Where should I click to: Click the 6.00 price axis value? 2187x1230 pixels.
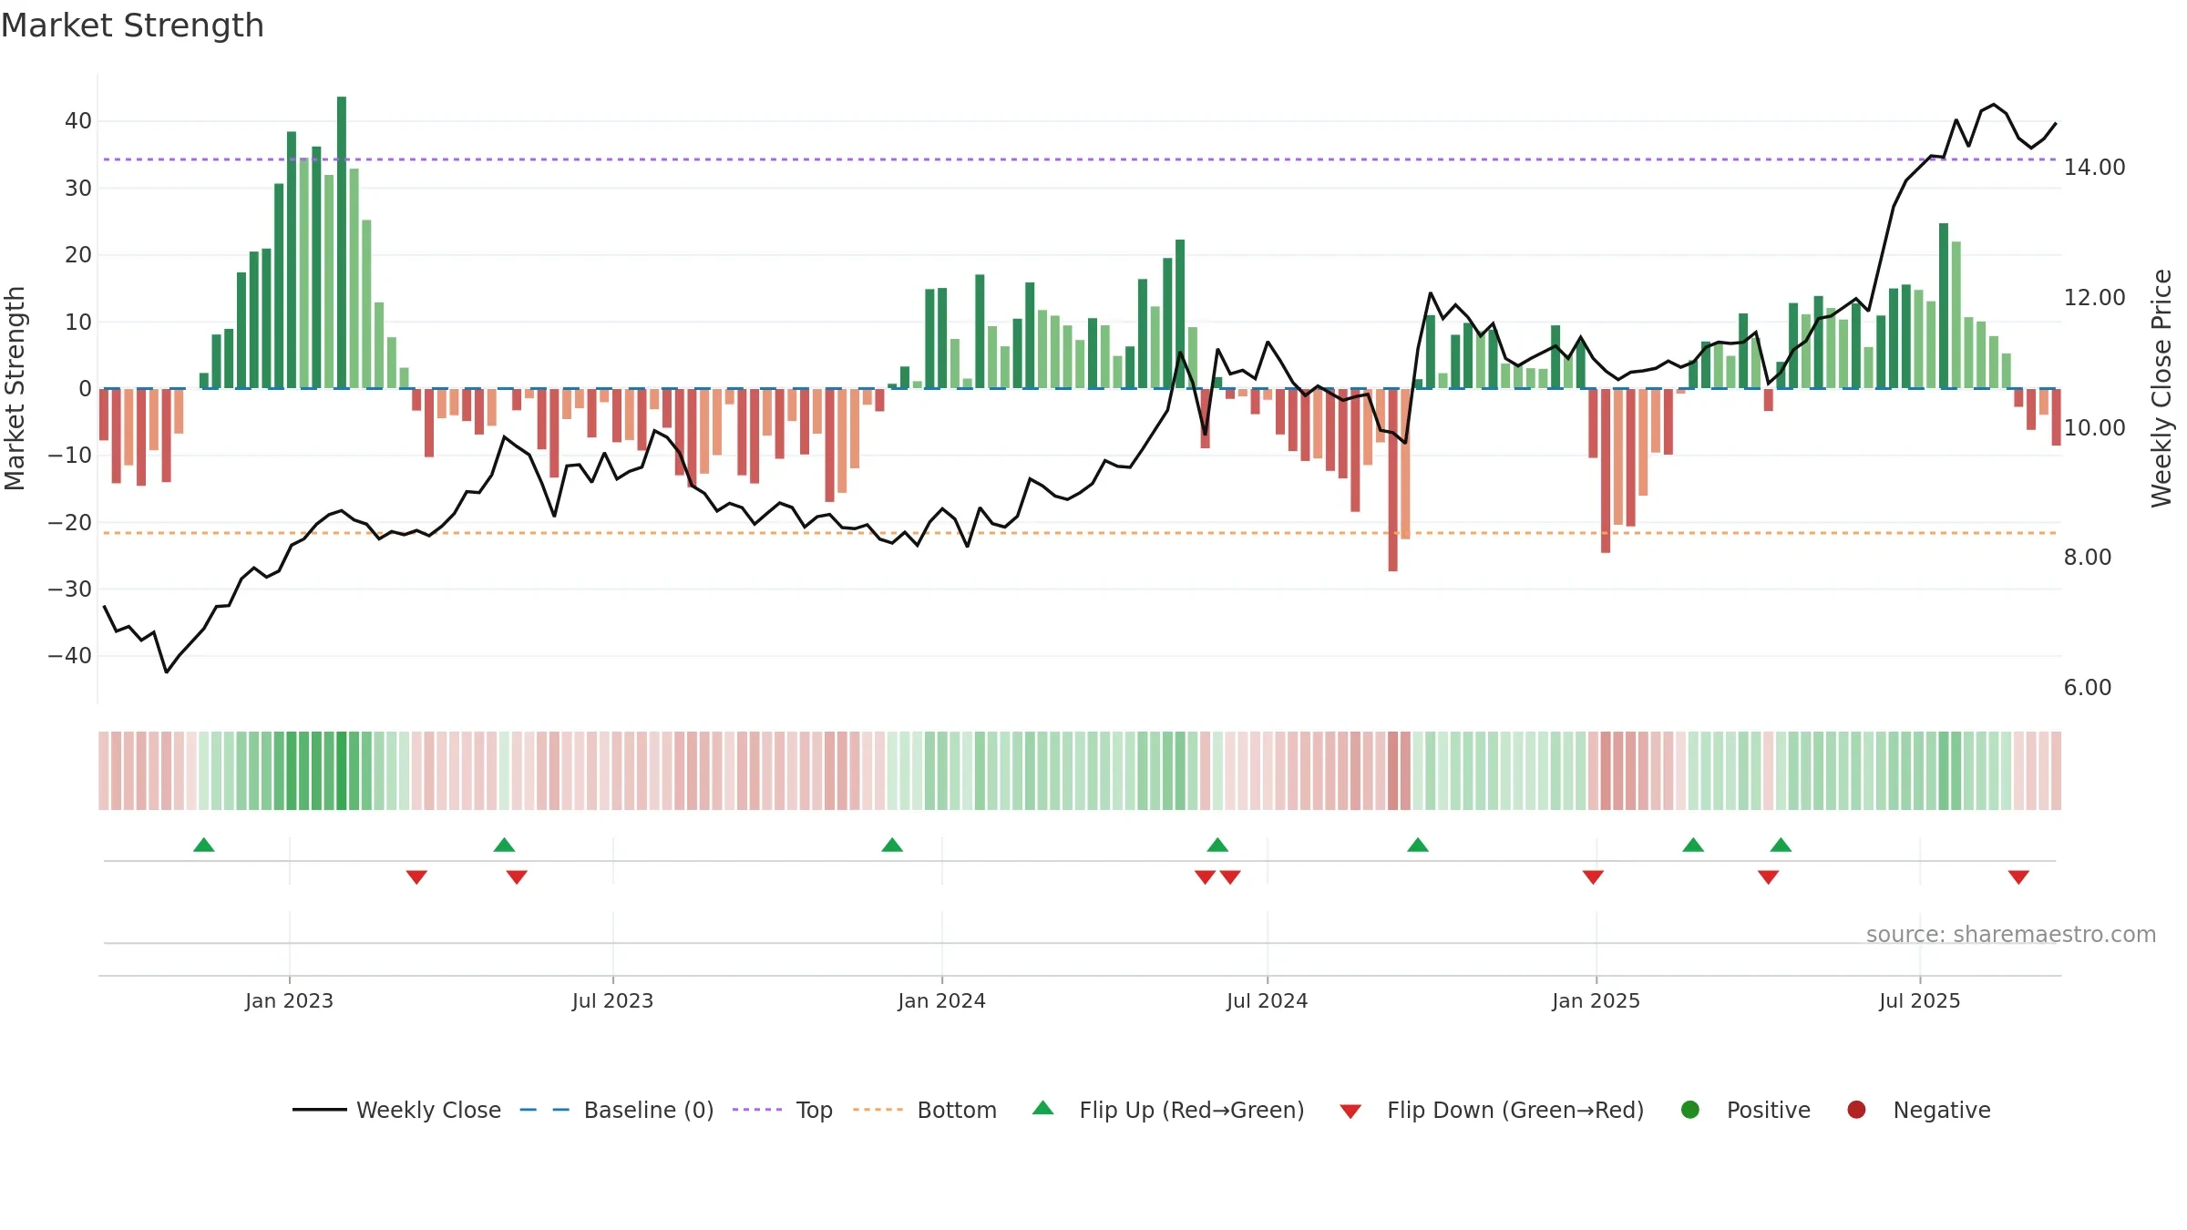(2087, 687)
